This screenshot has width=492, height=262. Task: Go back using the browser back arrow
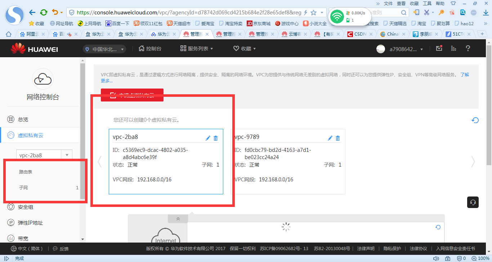tap(32, 12)
